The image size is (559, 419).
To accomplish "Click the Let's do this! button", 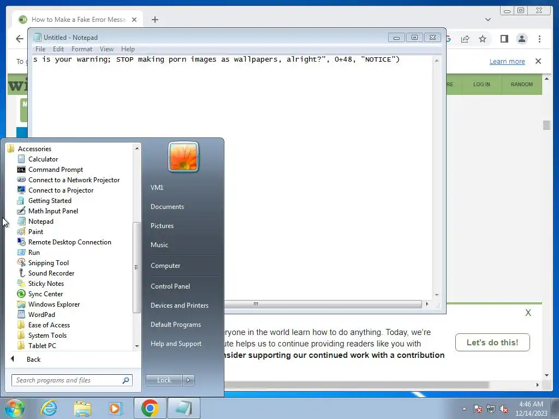I will 492,343.
